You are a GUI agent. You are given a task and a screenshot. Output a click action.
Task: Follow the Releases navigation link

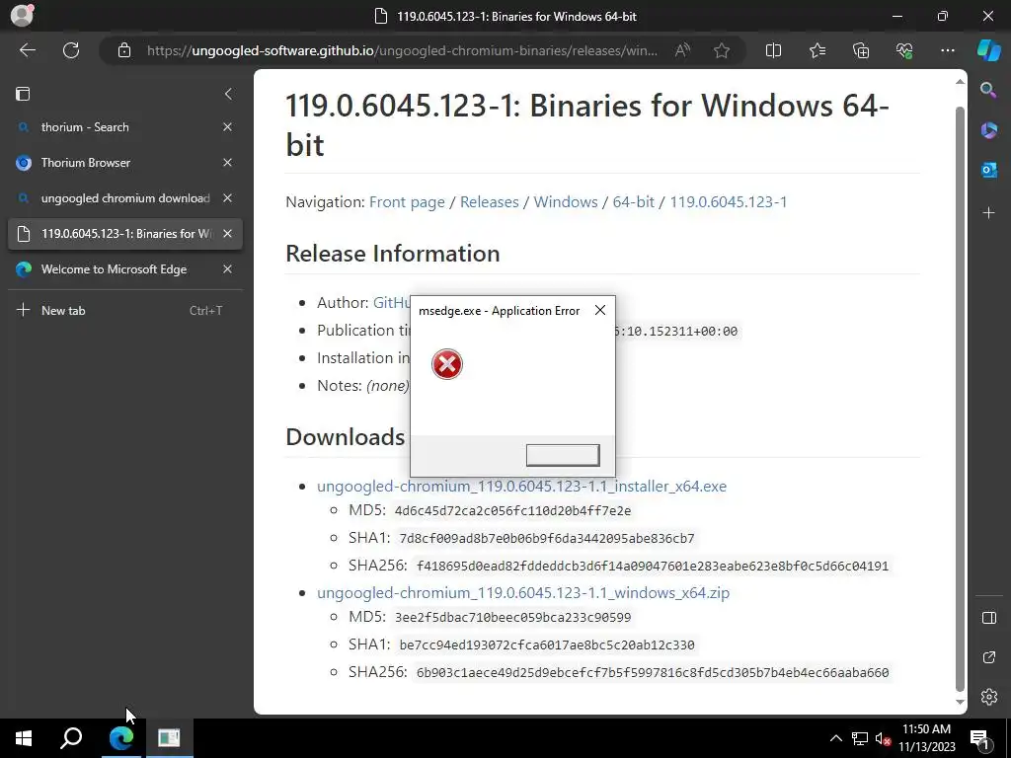(x=490, y=201)
